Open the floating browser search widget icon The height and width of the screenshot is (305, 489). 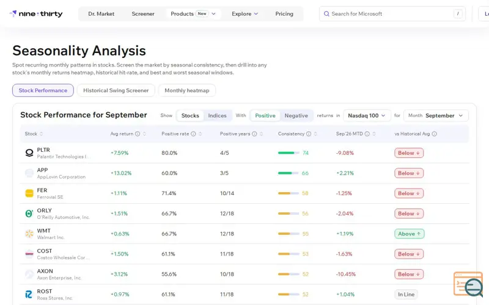(x=468, y=284)
